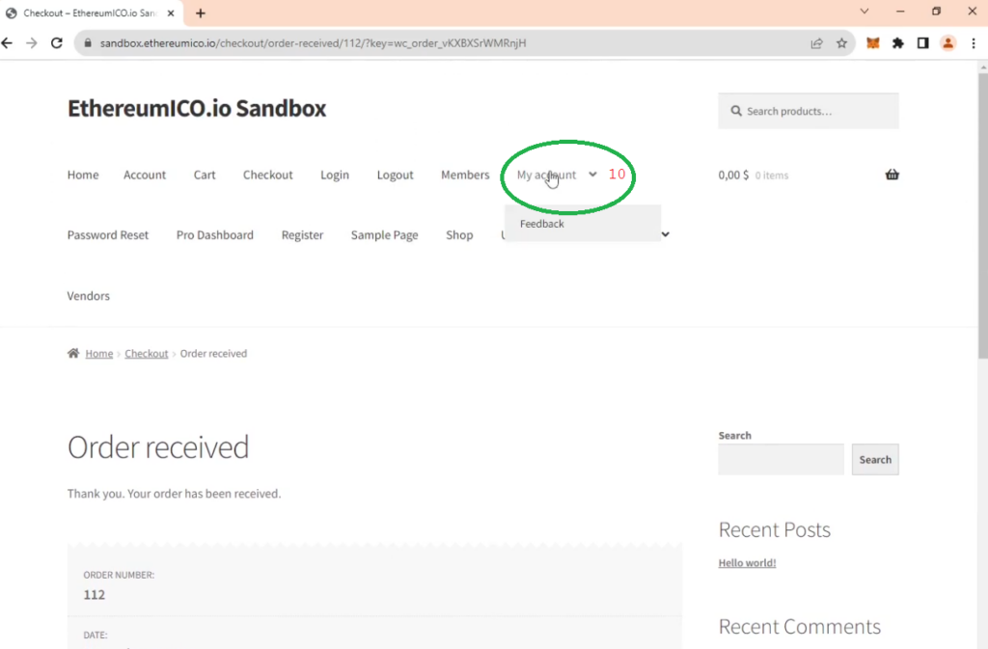The image size is (988, 649).
Task: Go to the Vendors page
Action: tap(89, 296)
